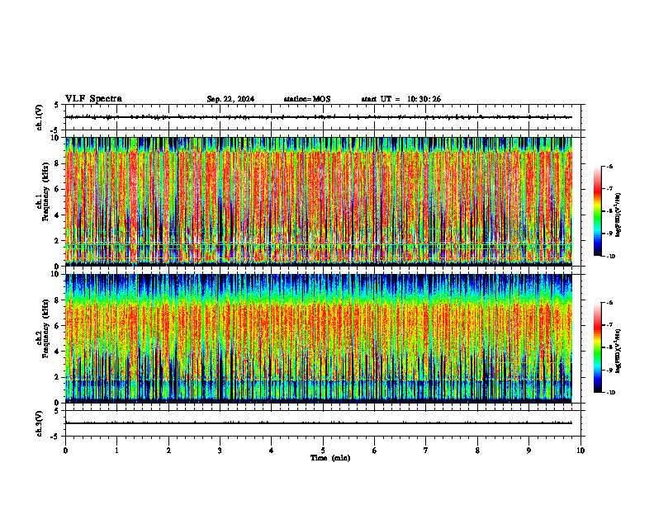Click the "-8" label on ch.1 colorbar
The width and height of the screenshot is (654, 505).
coord(609,211)
